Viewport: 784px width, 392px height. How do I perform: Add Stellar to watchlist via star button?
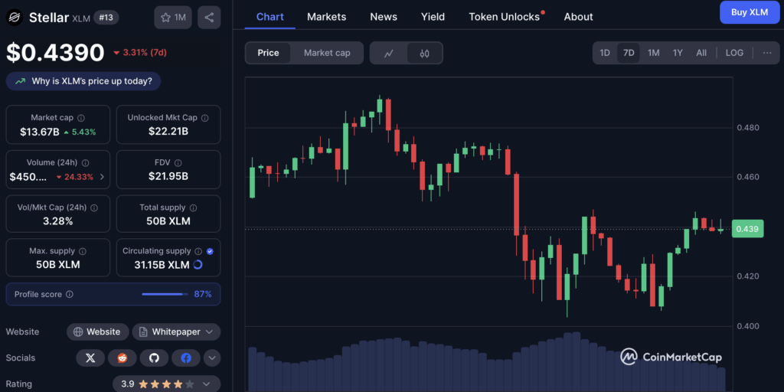click(173, 18)
